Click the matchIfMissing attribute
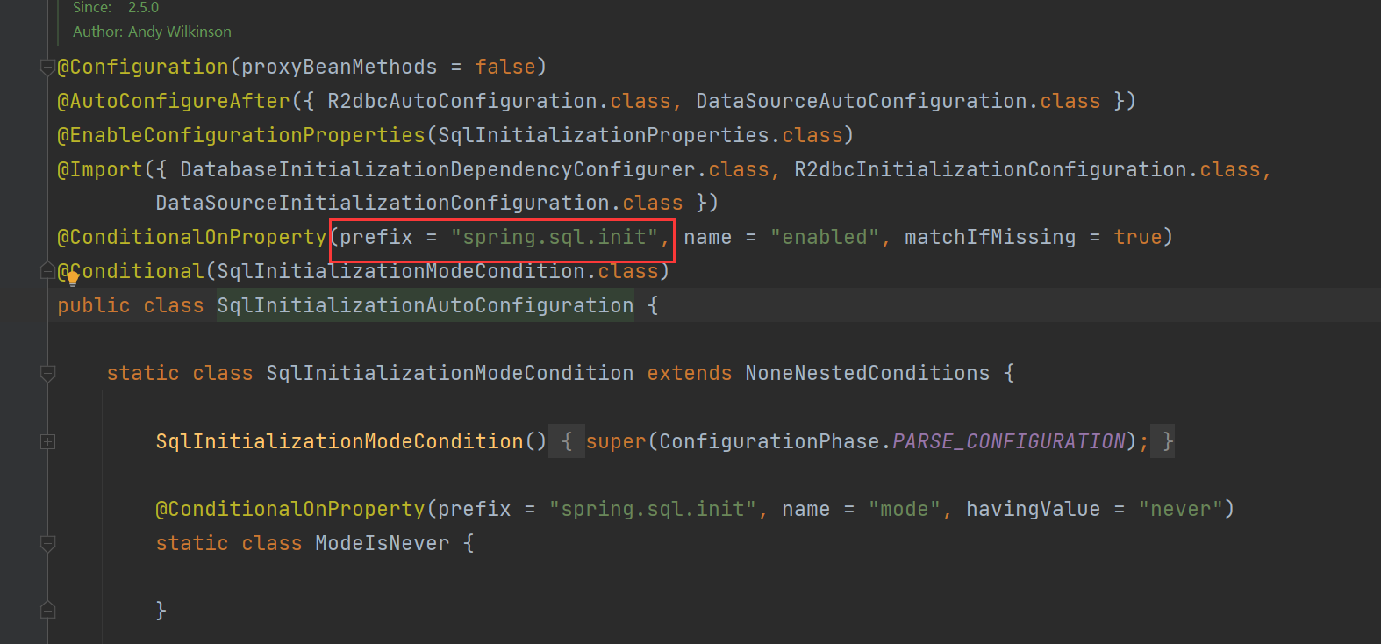This screenshot has width=1381, height=644. point(990,237)
